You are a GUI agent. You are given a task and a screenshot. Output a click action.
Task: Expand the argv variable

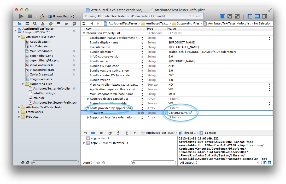(84, 143)
